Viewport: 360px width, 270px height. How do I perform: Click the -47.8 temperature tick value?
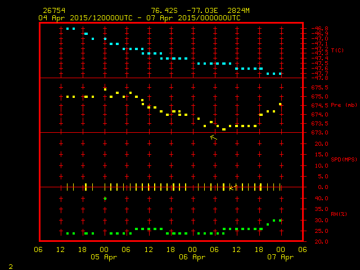pos(320,78)
